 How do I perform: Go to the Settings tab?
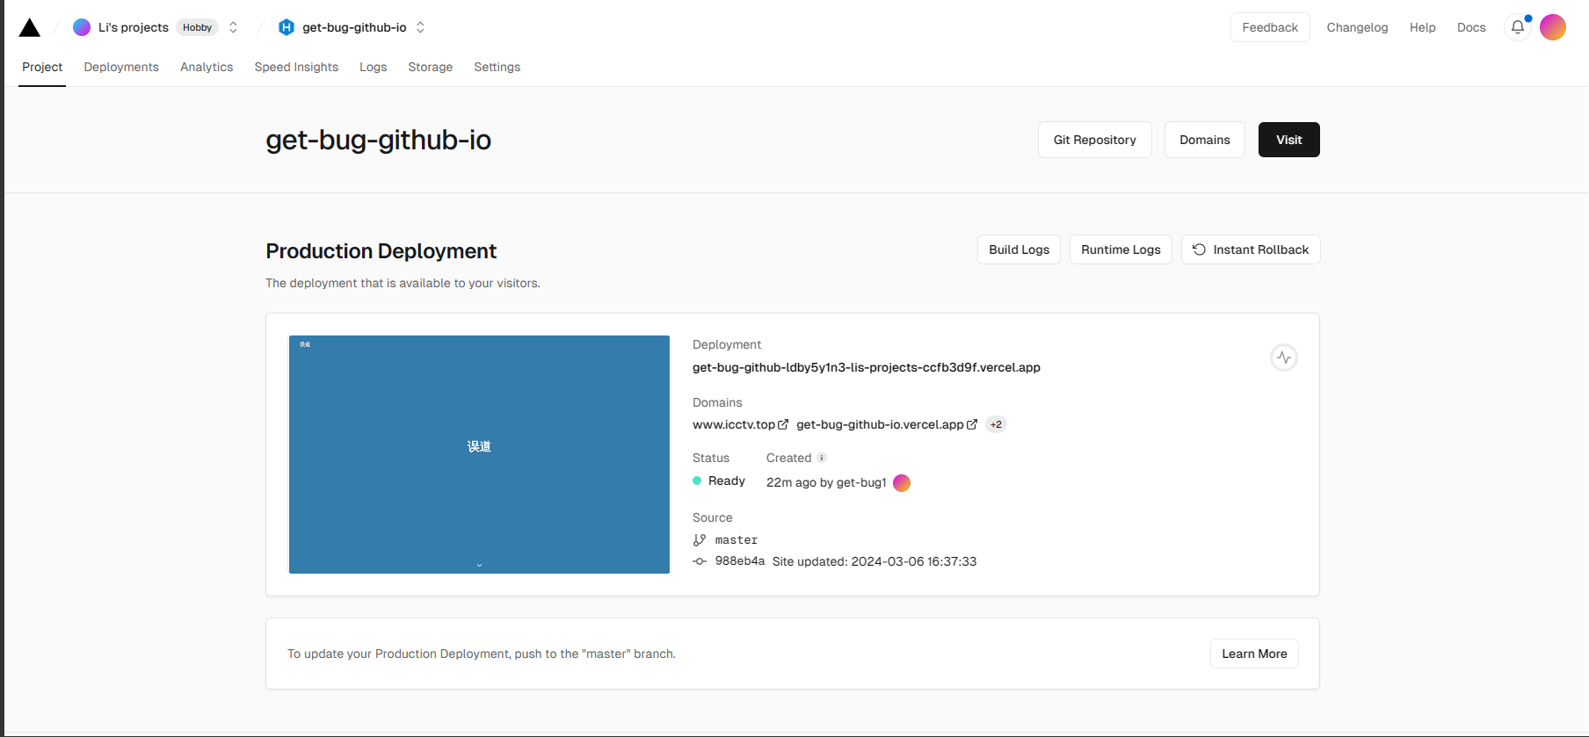click(x=497, y=67)
